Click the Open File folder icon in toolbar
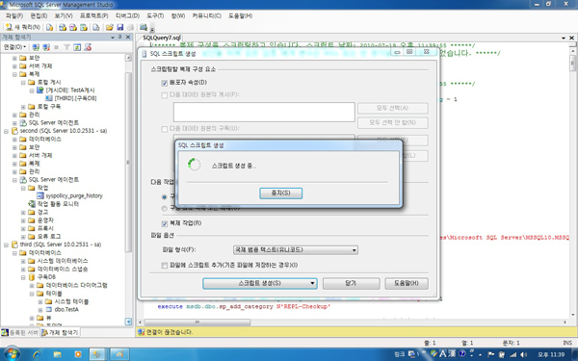Viewport: 578px width, 361px height. pyautogui.click(x=110, y=27)
